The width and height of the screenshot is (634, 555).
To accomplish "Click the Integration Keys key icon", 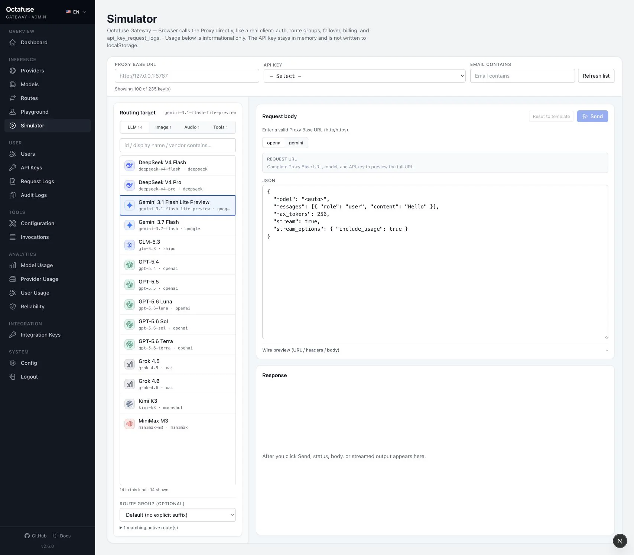I will click(x=13, y=335).
